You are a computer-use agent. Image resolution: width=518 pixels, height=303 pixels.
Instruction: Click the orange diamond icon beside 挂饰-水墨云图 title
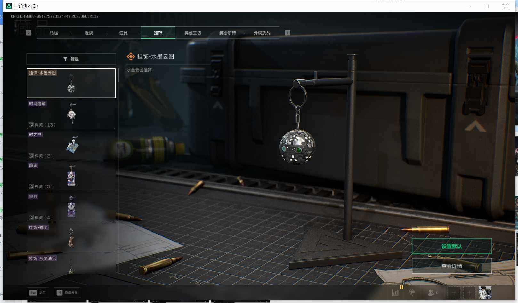coord(131,57)
